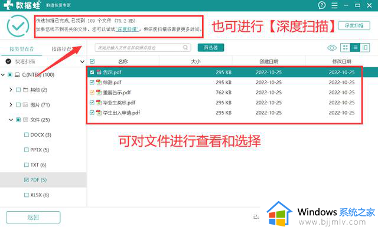Switch to list view layout

tap(355, 48)
